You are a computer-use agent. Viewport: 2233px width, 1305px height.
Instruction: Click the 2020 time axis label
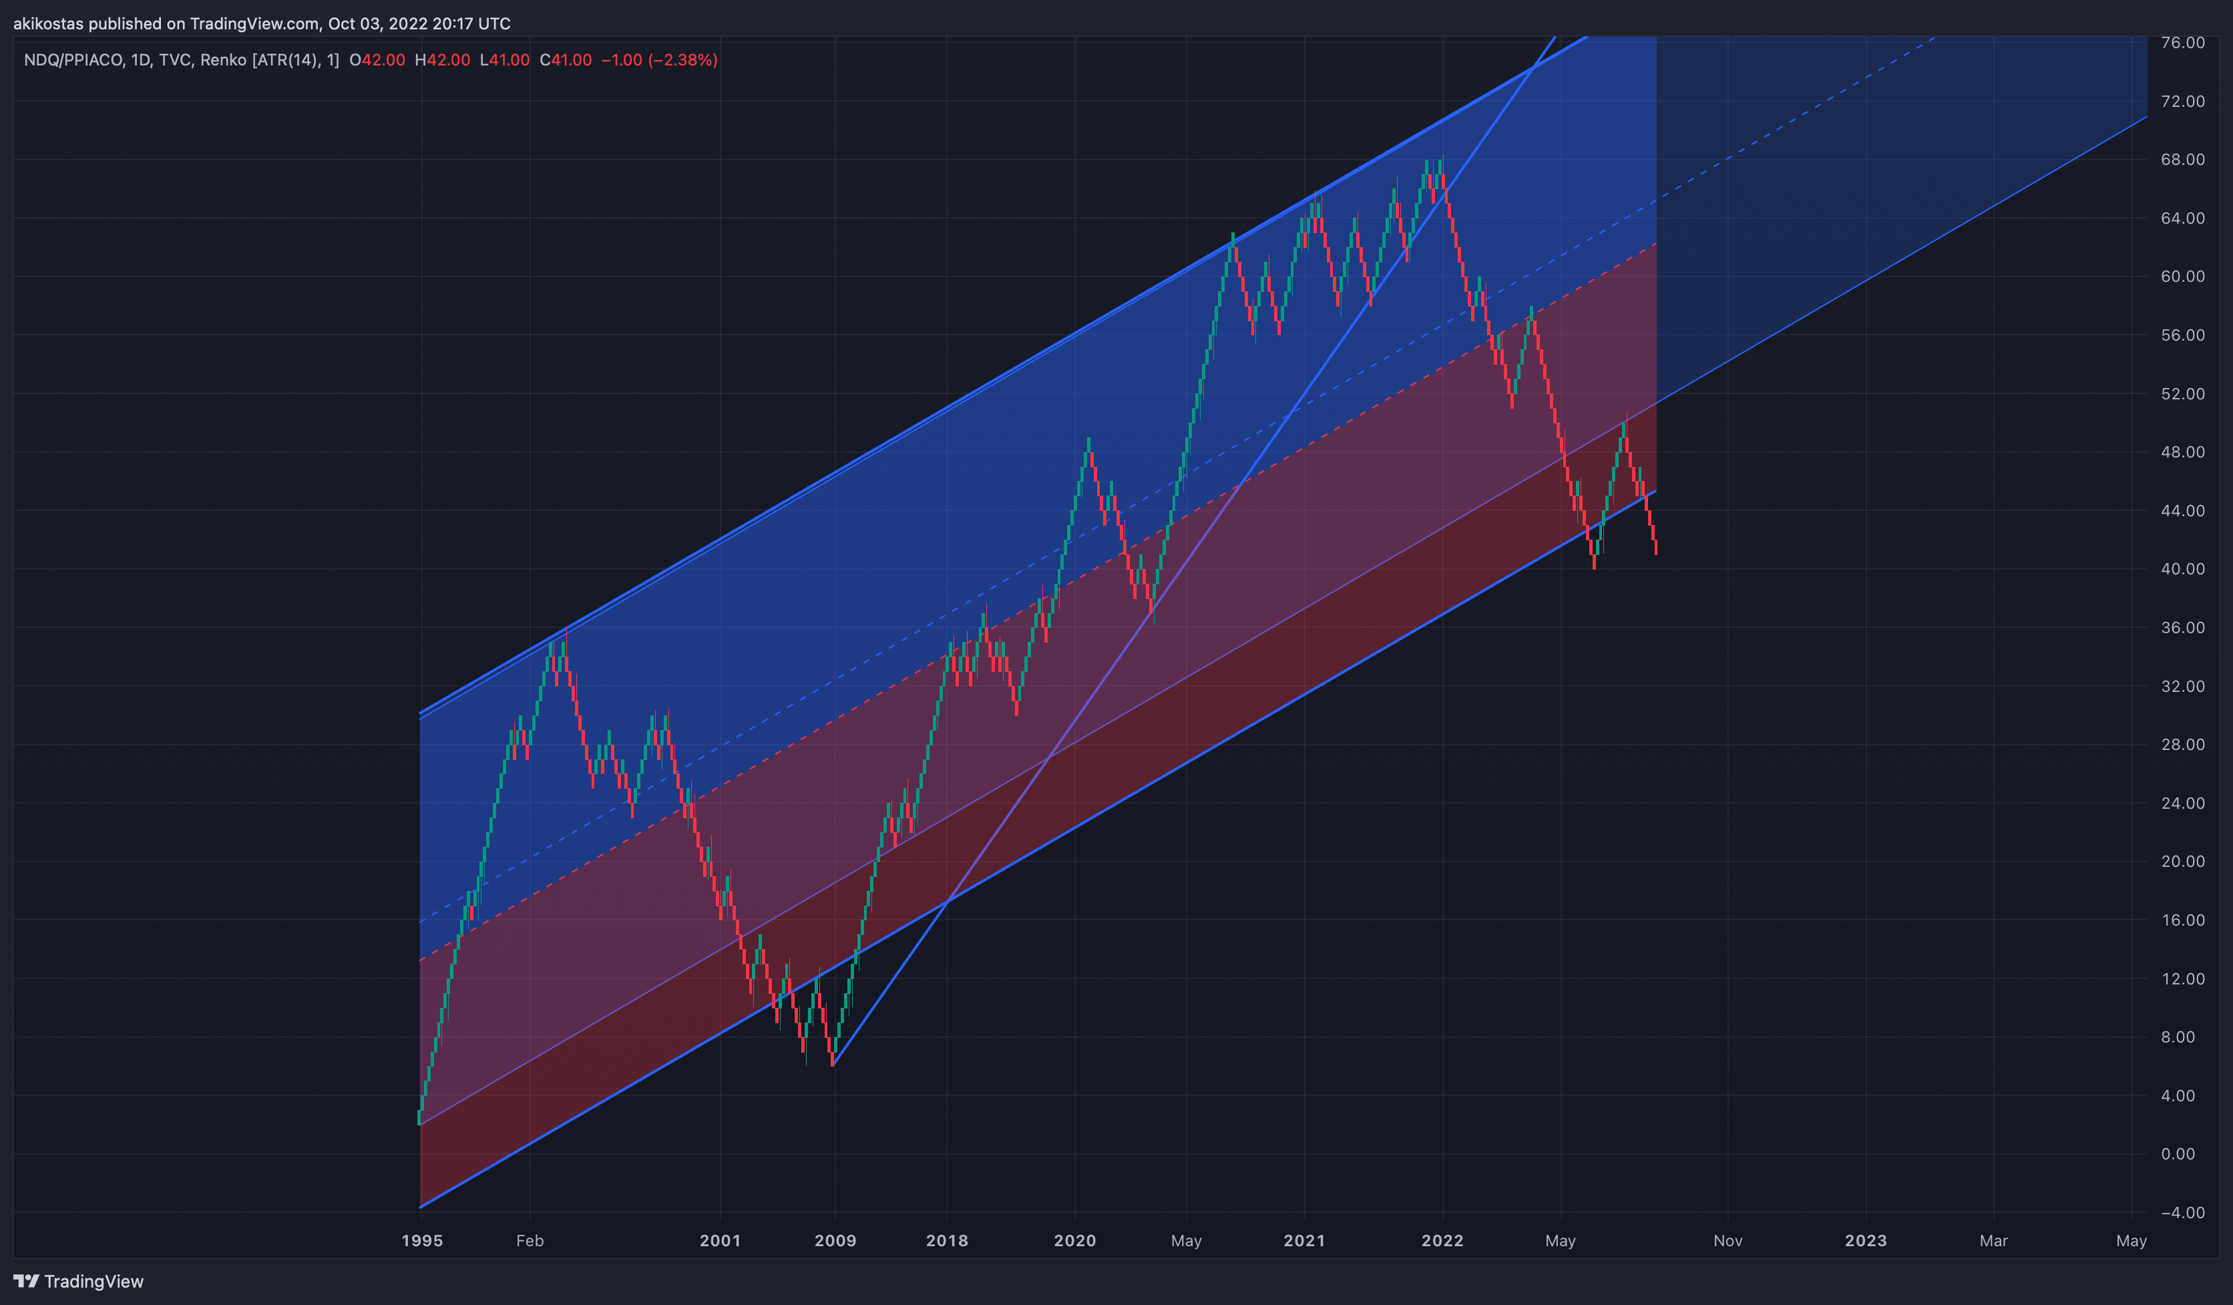1075,1240
